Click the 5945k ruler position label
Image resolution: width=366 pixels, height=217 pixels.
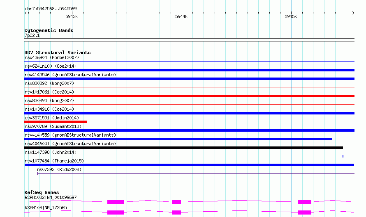(291, 16)
